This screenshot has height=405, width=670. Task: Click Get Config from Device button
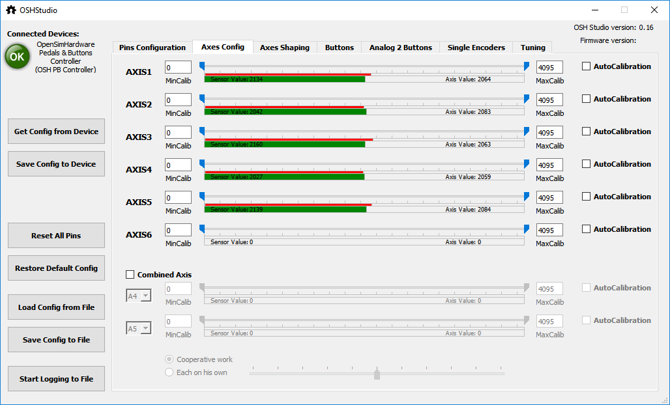[x=56, y=132]
